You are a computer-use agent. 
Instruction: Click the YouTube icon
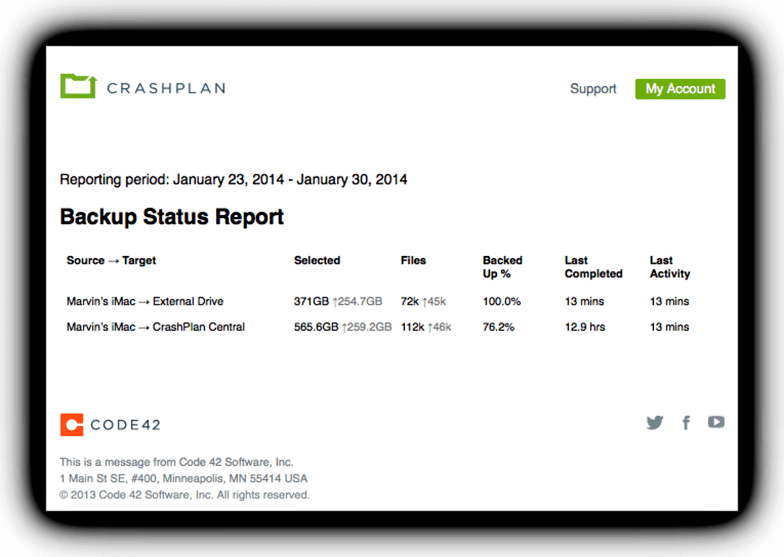coord(716,422)
